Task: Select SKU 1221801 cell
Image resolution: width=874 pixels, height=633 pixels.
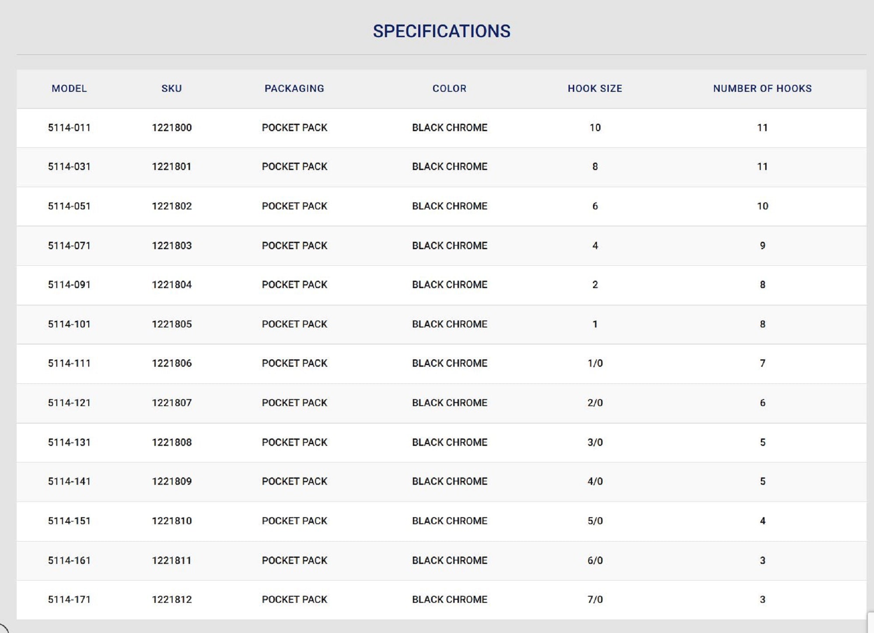Action: (x=171, y=167)
